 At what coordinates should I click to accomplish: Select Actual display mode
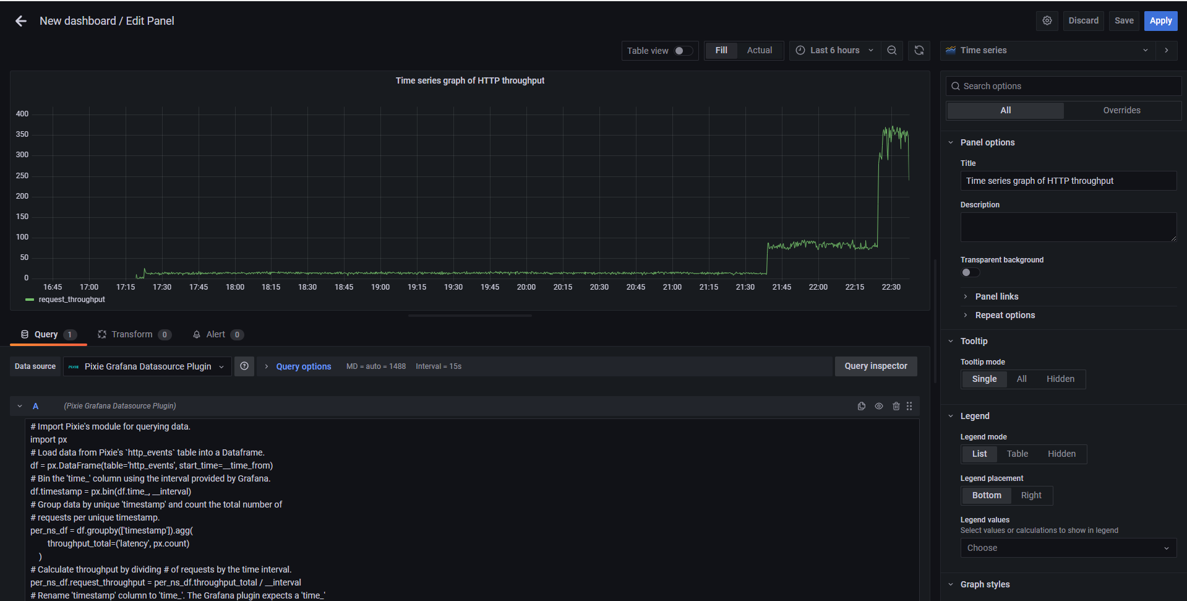[x=760, y=50]
